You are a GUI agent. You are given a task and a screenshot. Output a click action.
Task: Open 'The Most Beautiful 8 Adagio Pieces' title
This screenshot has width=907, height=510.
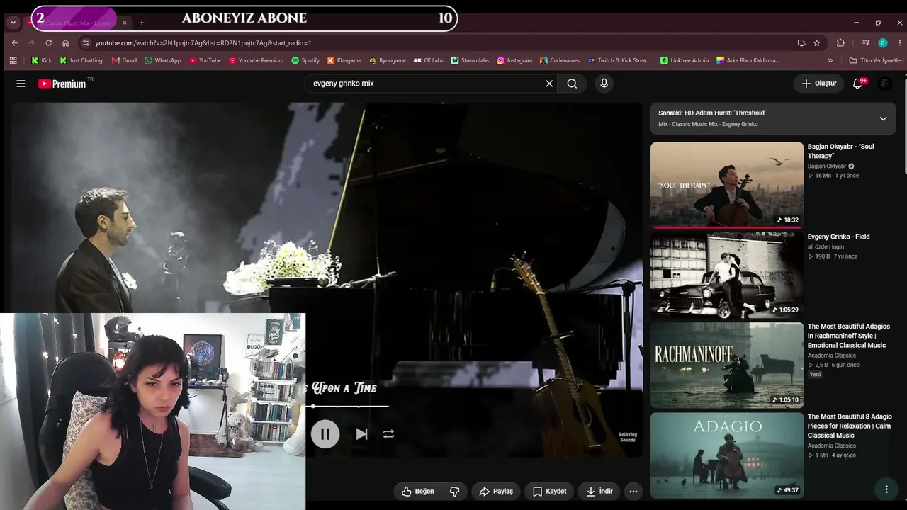coord(850,426)
